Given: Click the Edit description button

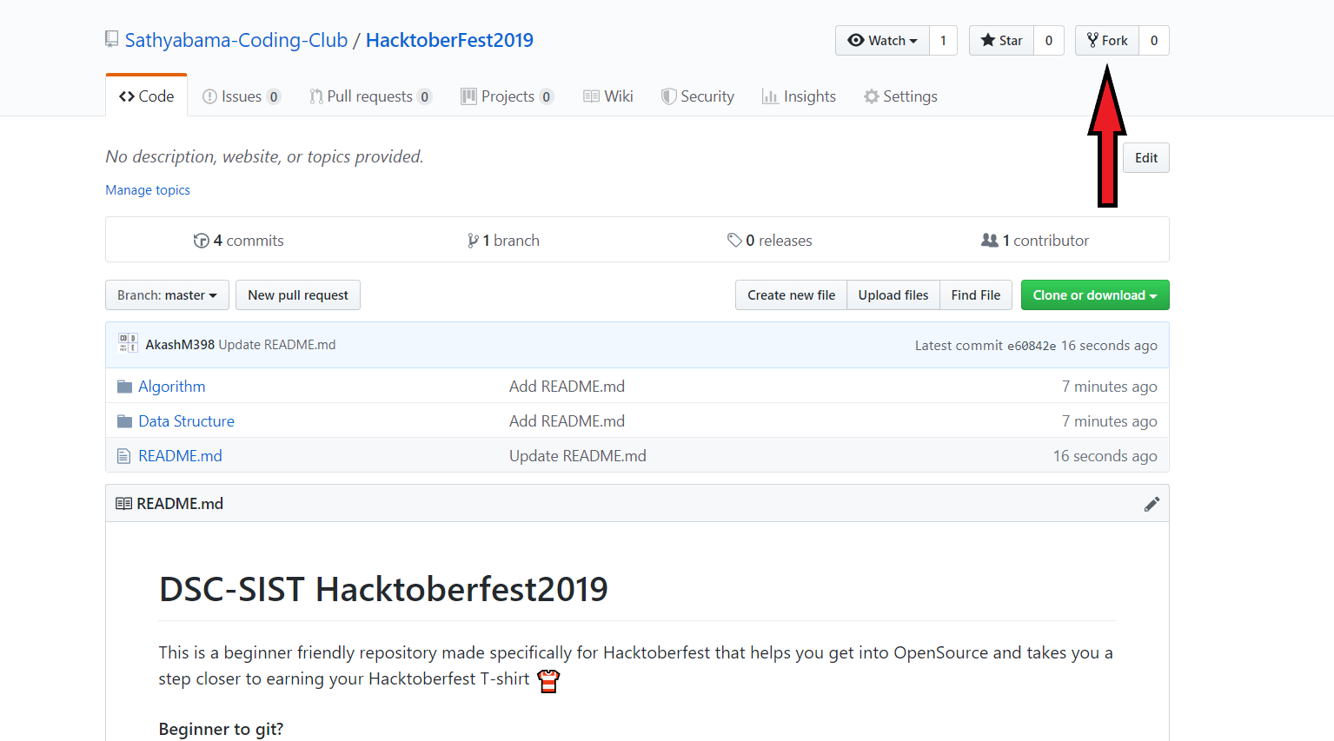Looking at the screenshot, I should 1145,158.
